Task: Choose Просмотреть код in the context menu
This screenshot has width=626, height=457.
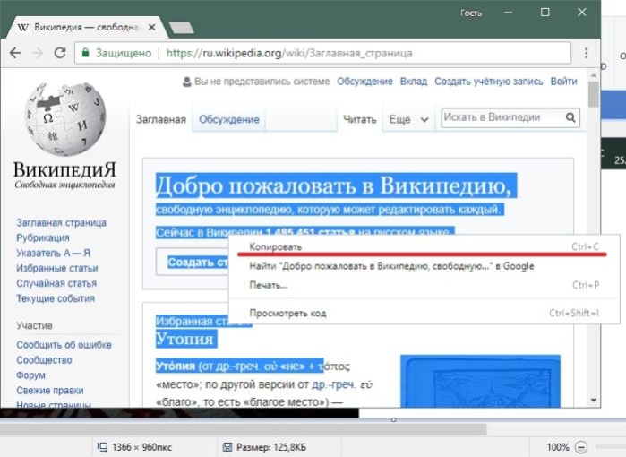Action: 424,314
